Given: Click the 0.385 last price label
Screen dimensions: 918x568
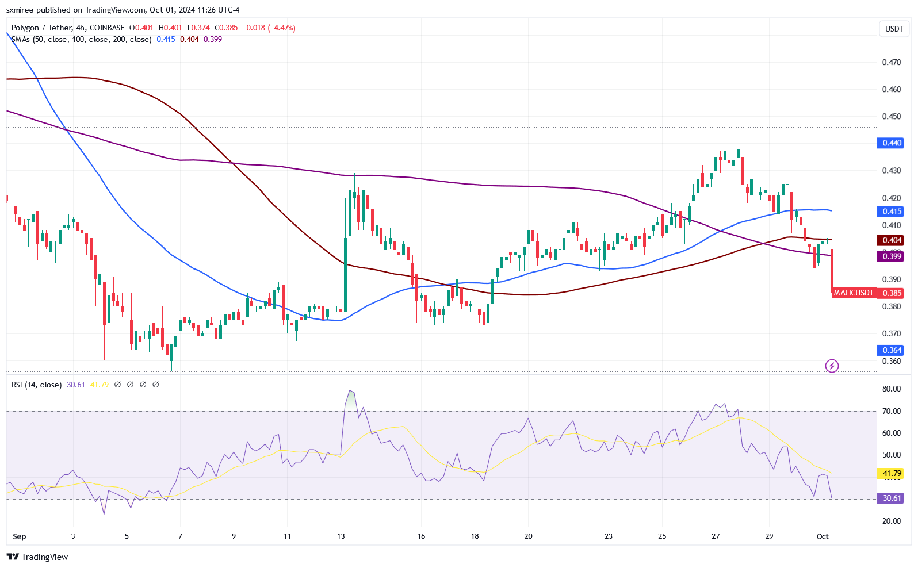Looking at the screenshot, I should click(x=892, y=293).
